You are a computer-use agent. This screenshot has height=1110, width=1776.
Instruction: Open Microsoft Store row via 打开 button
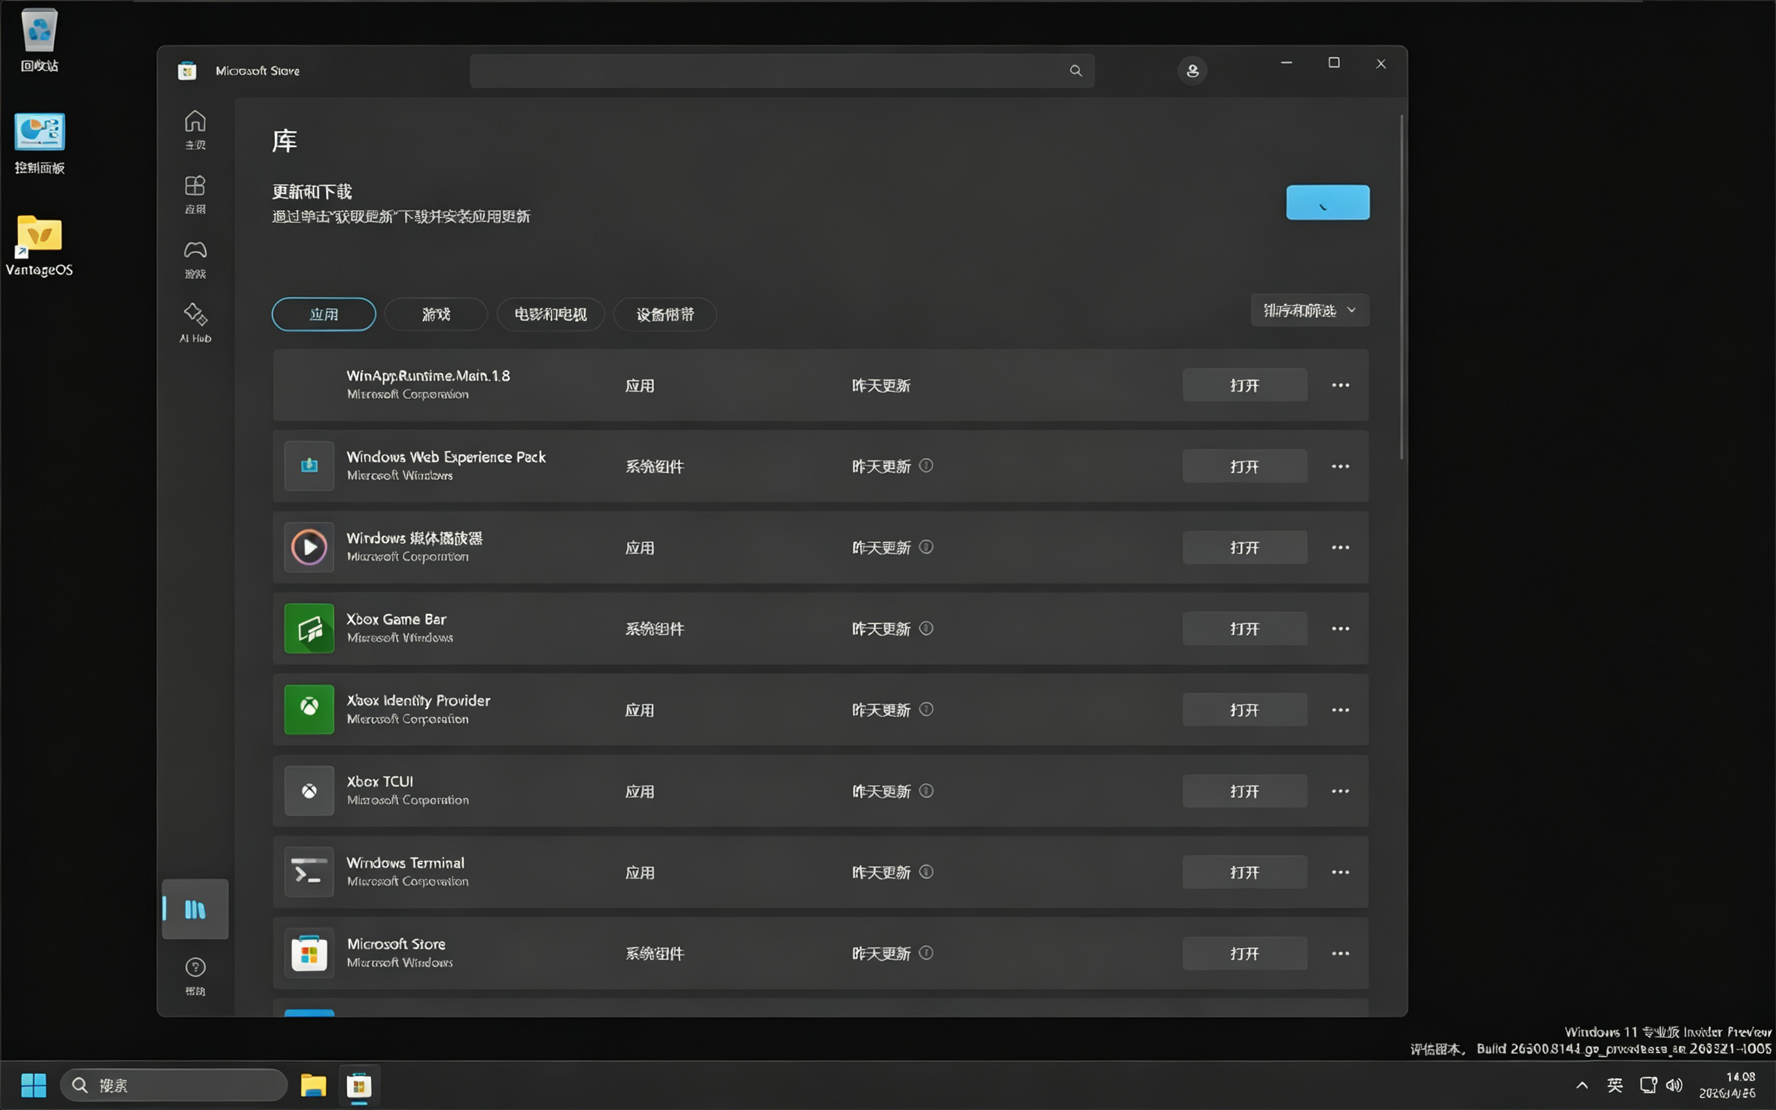pyautogui.click(x=1245, y=954)
